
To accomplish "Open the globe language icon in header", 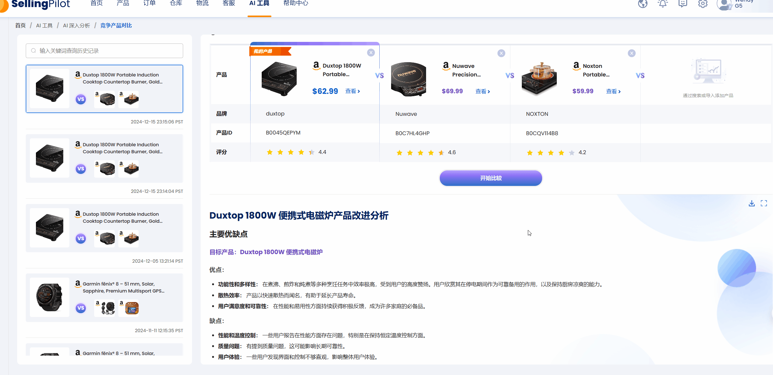I will tap(643, 4).
